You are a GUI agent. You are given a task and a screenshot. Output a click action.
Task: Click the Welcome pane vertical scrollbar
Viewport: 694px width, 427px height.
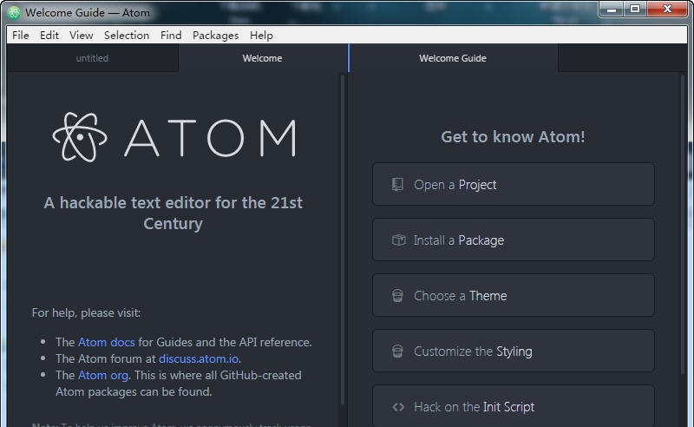[x=343, y=240]
